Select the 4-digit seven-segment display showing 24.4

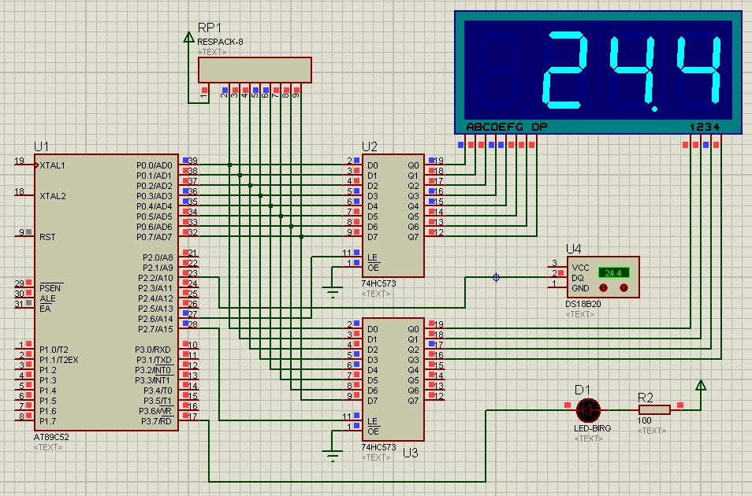(x=599, y=71)
